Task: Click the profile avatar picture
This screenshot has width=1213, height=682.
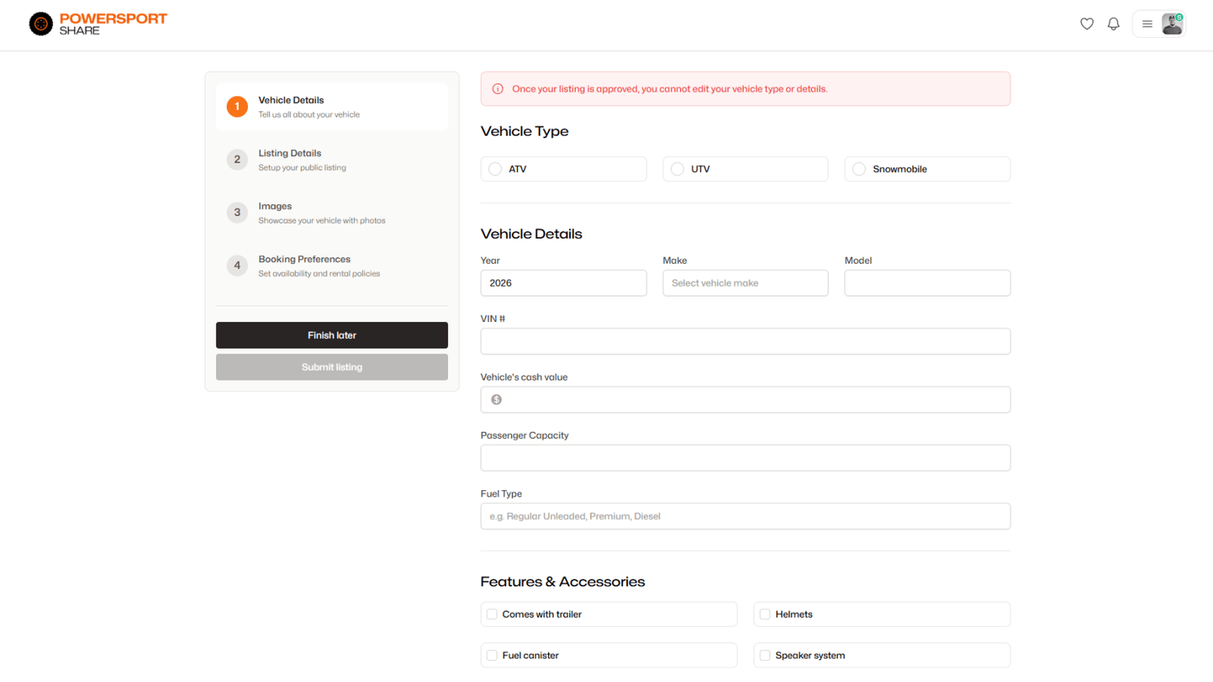Action: click(x=1171, y=24)
